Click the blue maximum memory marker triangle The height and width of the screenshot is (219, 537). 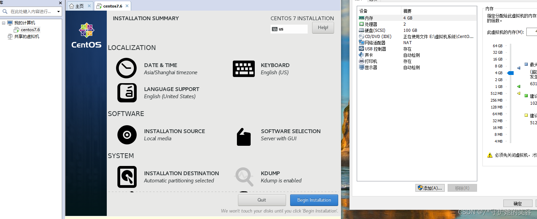coord(519,68)
